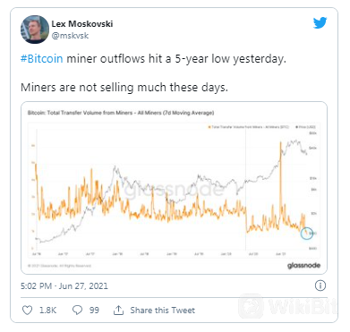Open the embedded glassnode chart image
350x332 pixels.
click(x=174, y=188)
